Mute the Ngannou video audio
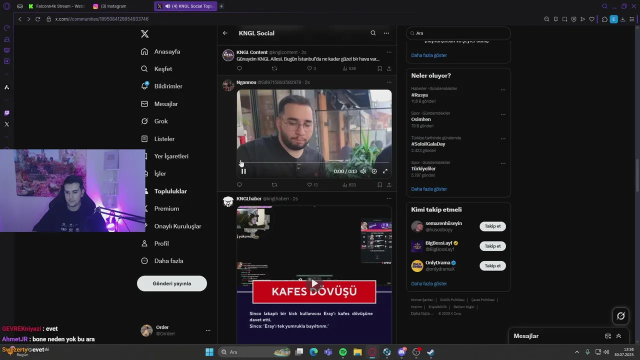Screen dimensions: 640x360 pyautogui.click(x=363, y=171)
